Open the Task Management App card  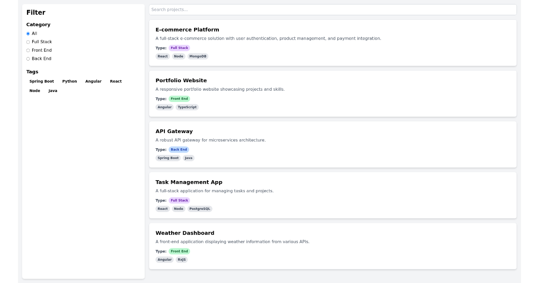coord(189,182)
